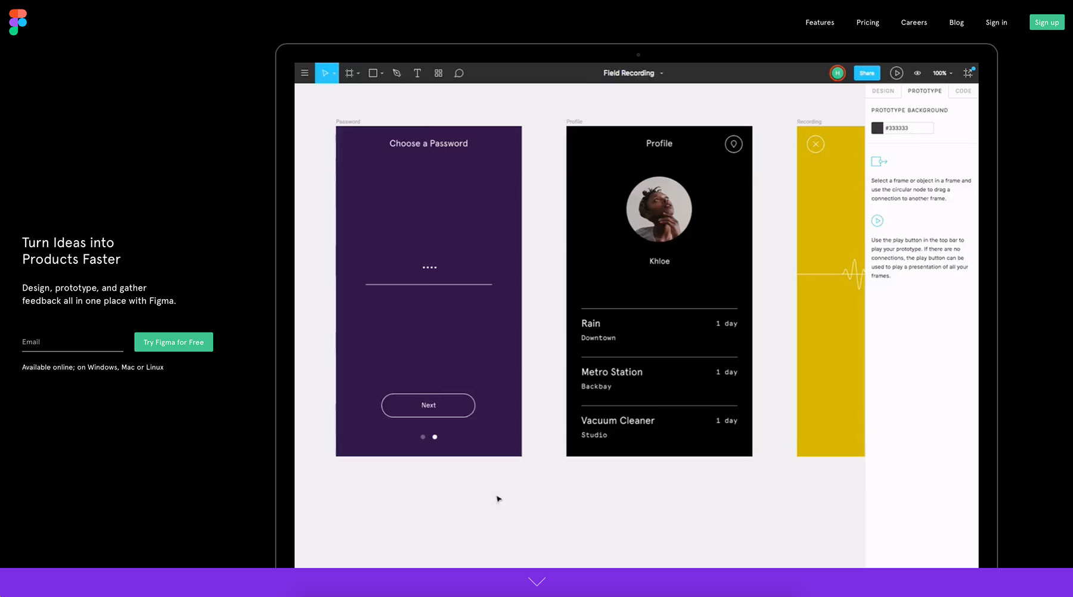Screen dimensions: 1073x597
Task: Open Careers in the top navigation
Action: (914, 23)
